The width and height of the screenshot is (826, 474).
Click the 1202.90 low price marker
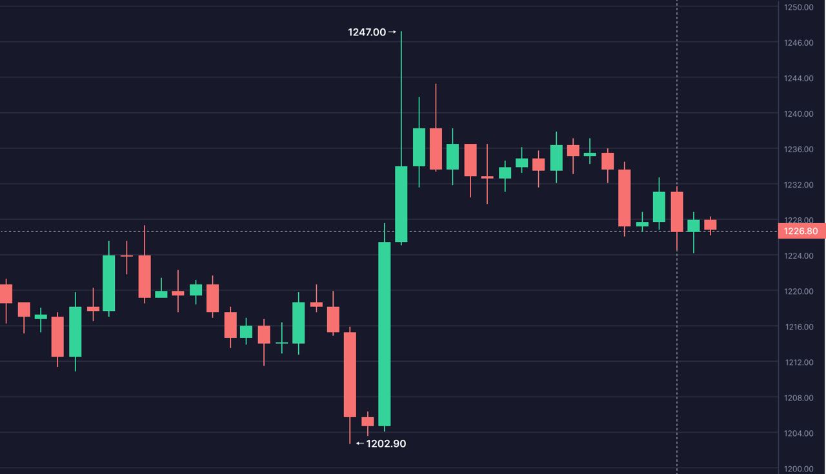click(x=386, y=444)
